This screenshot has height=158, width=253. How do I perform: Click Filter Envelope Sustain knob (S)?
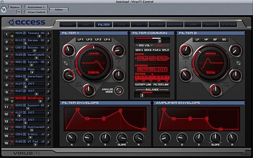point(105,138)
